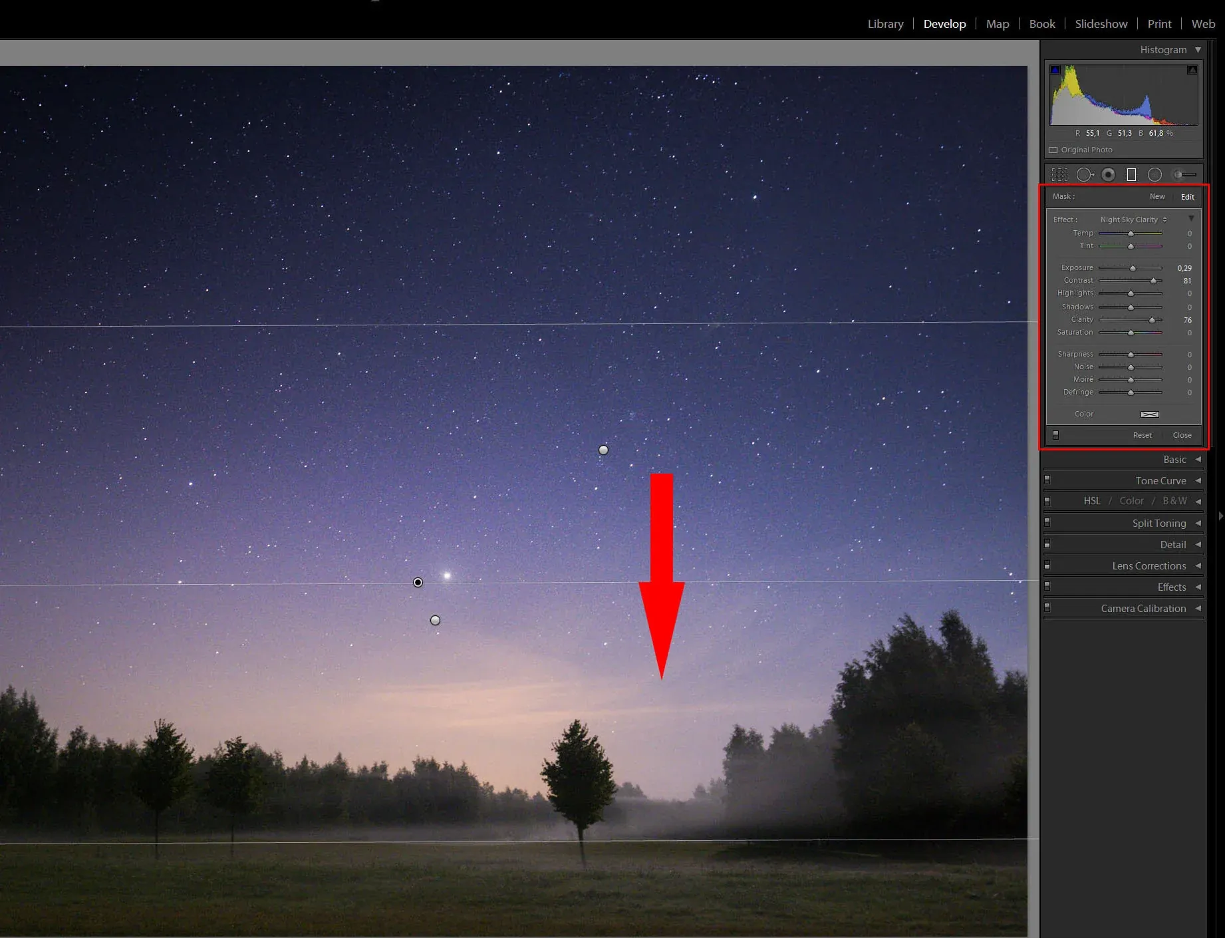This screenshot has width=1225, height=938.
Task: Select the Crop Overlay tool
Action: pos(1060,174)
